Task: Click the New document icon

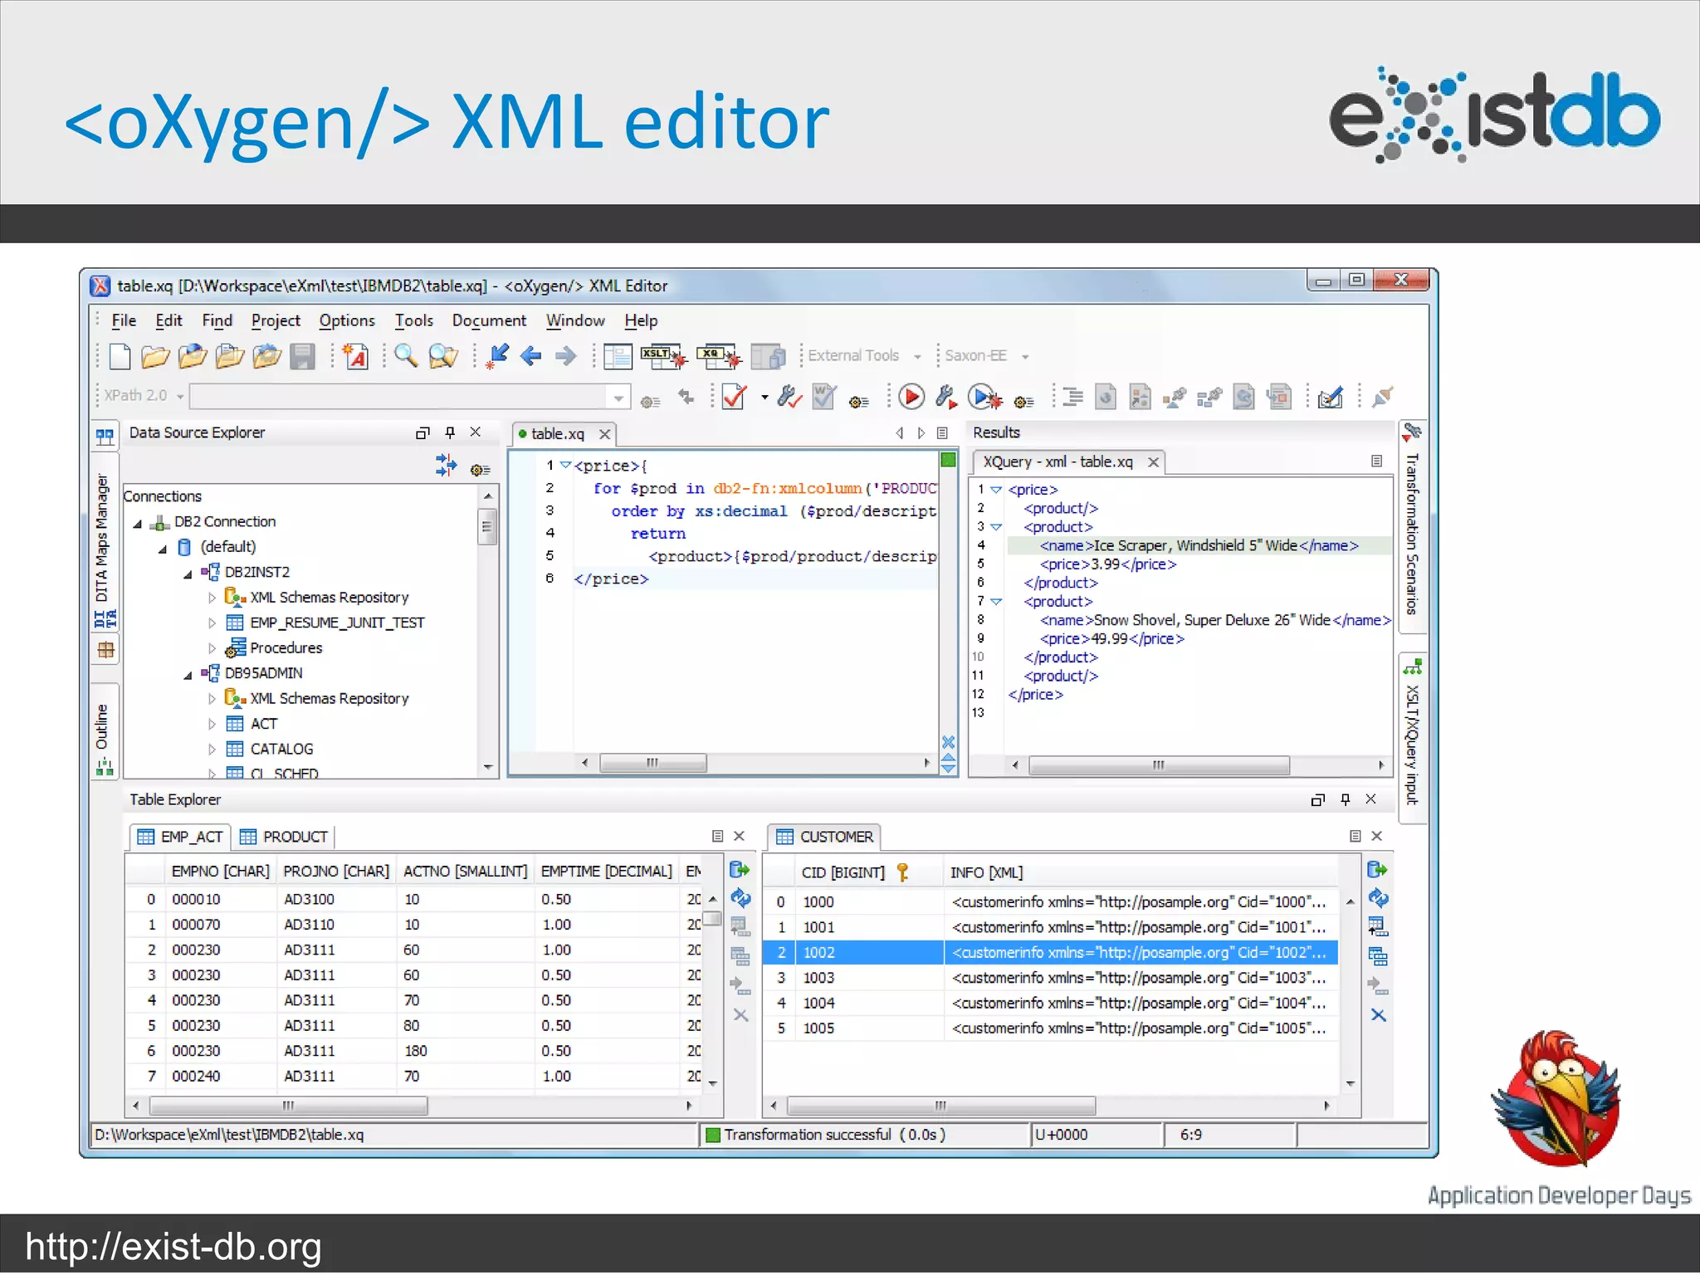Action: point(120,357)
